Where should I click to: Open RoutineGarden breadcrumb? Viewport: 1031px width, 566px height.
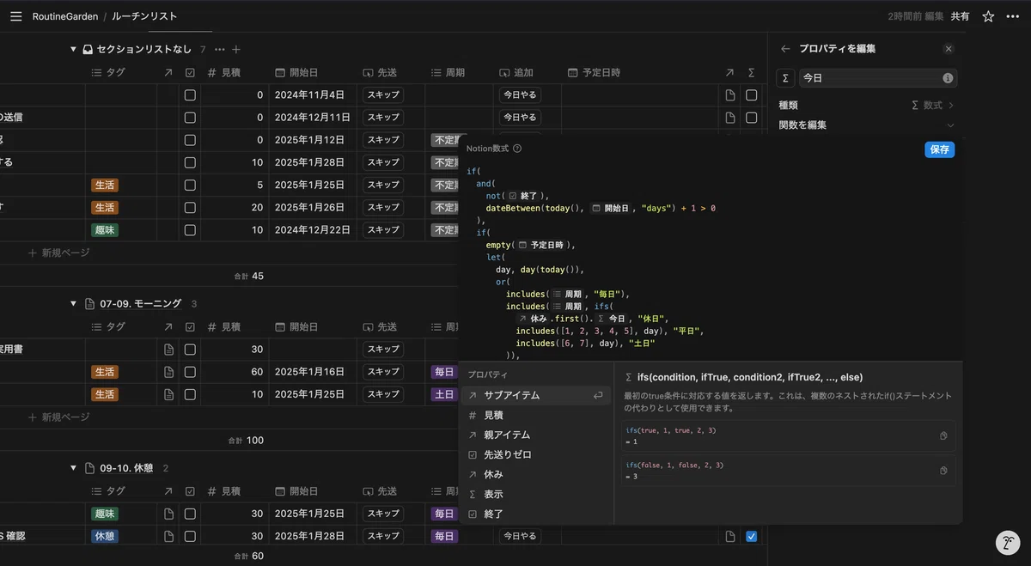point(65,16)
